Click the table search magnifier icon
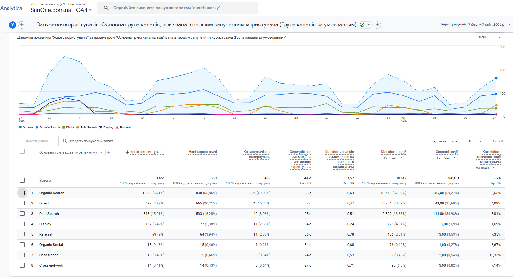The image size is (513, 277). click(65, 141)
